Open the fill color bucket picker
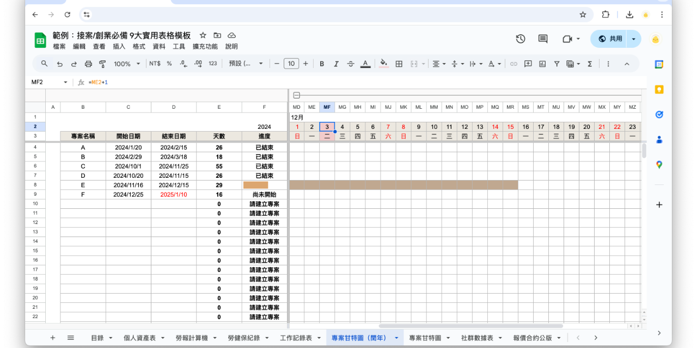Screen dimensions: 697x348 (x=384, y=64)
